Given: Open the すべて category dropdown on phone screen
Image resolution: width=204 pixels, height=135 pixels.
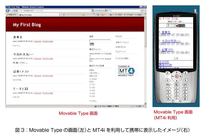Looking at the screenshot, I should pyautogui.click(x=172, y=25).
